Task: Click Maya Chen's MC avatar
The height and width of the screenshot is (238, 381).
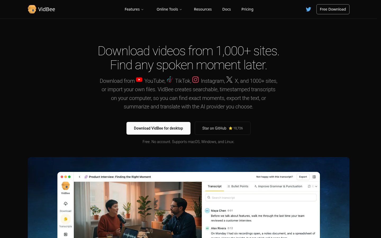Action: [207, 211]
